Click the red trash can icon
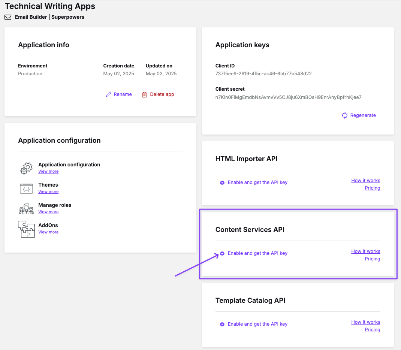The image size is (401, 350). click(144, 95)
